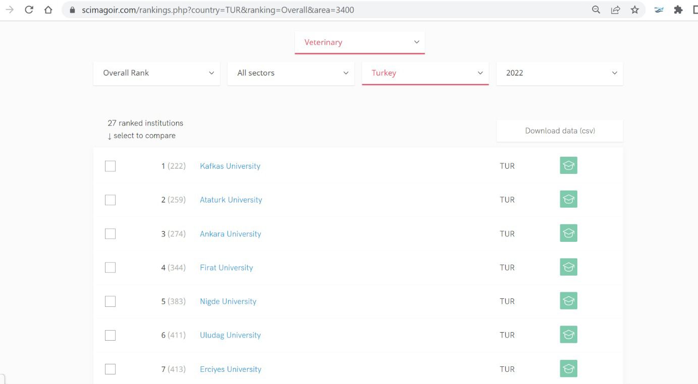This screenshot has height=384, width=698.
Task: Click rank '4 (344)' text
Action: pyautogui.click(x=174, y=268)
